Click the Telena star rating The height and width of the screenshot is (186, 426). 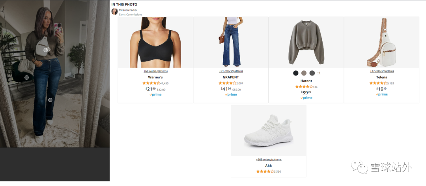click(x=378, y=83)
